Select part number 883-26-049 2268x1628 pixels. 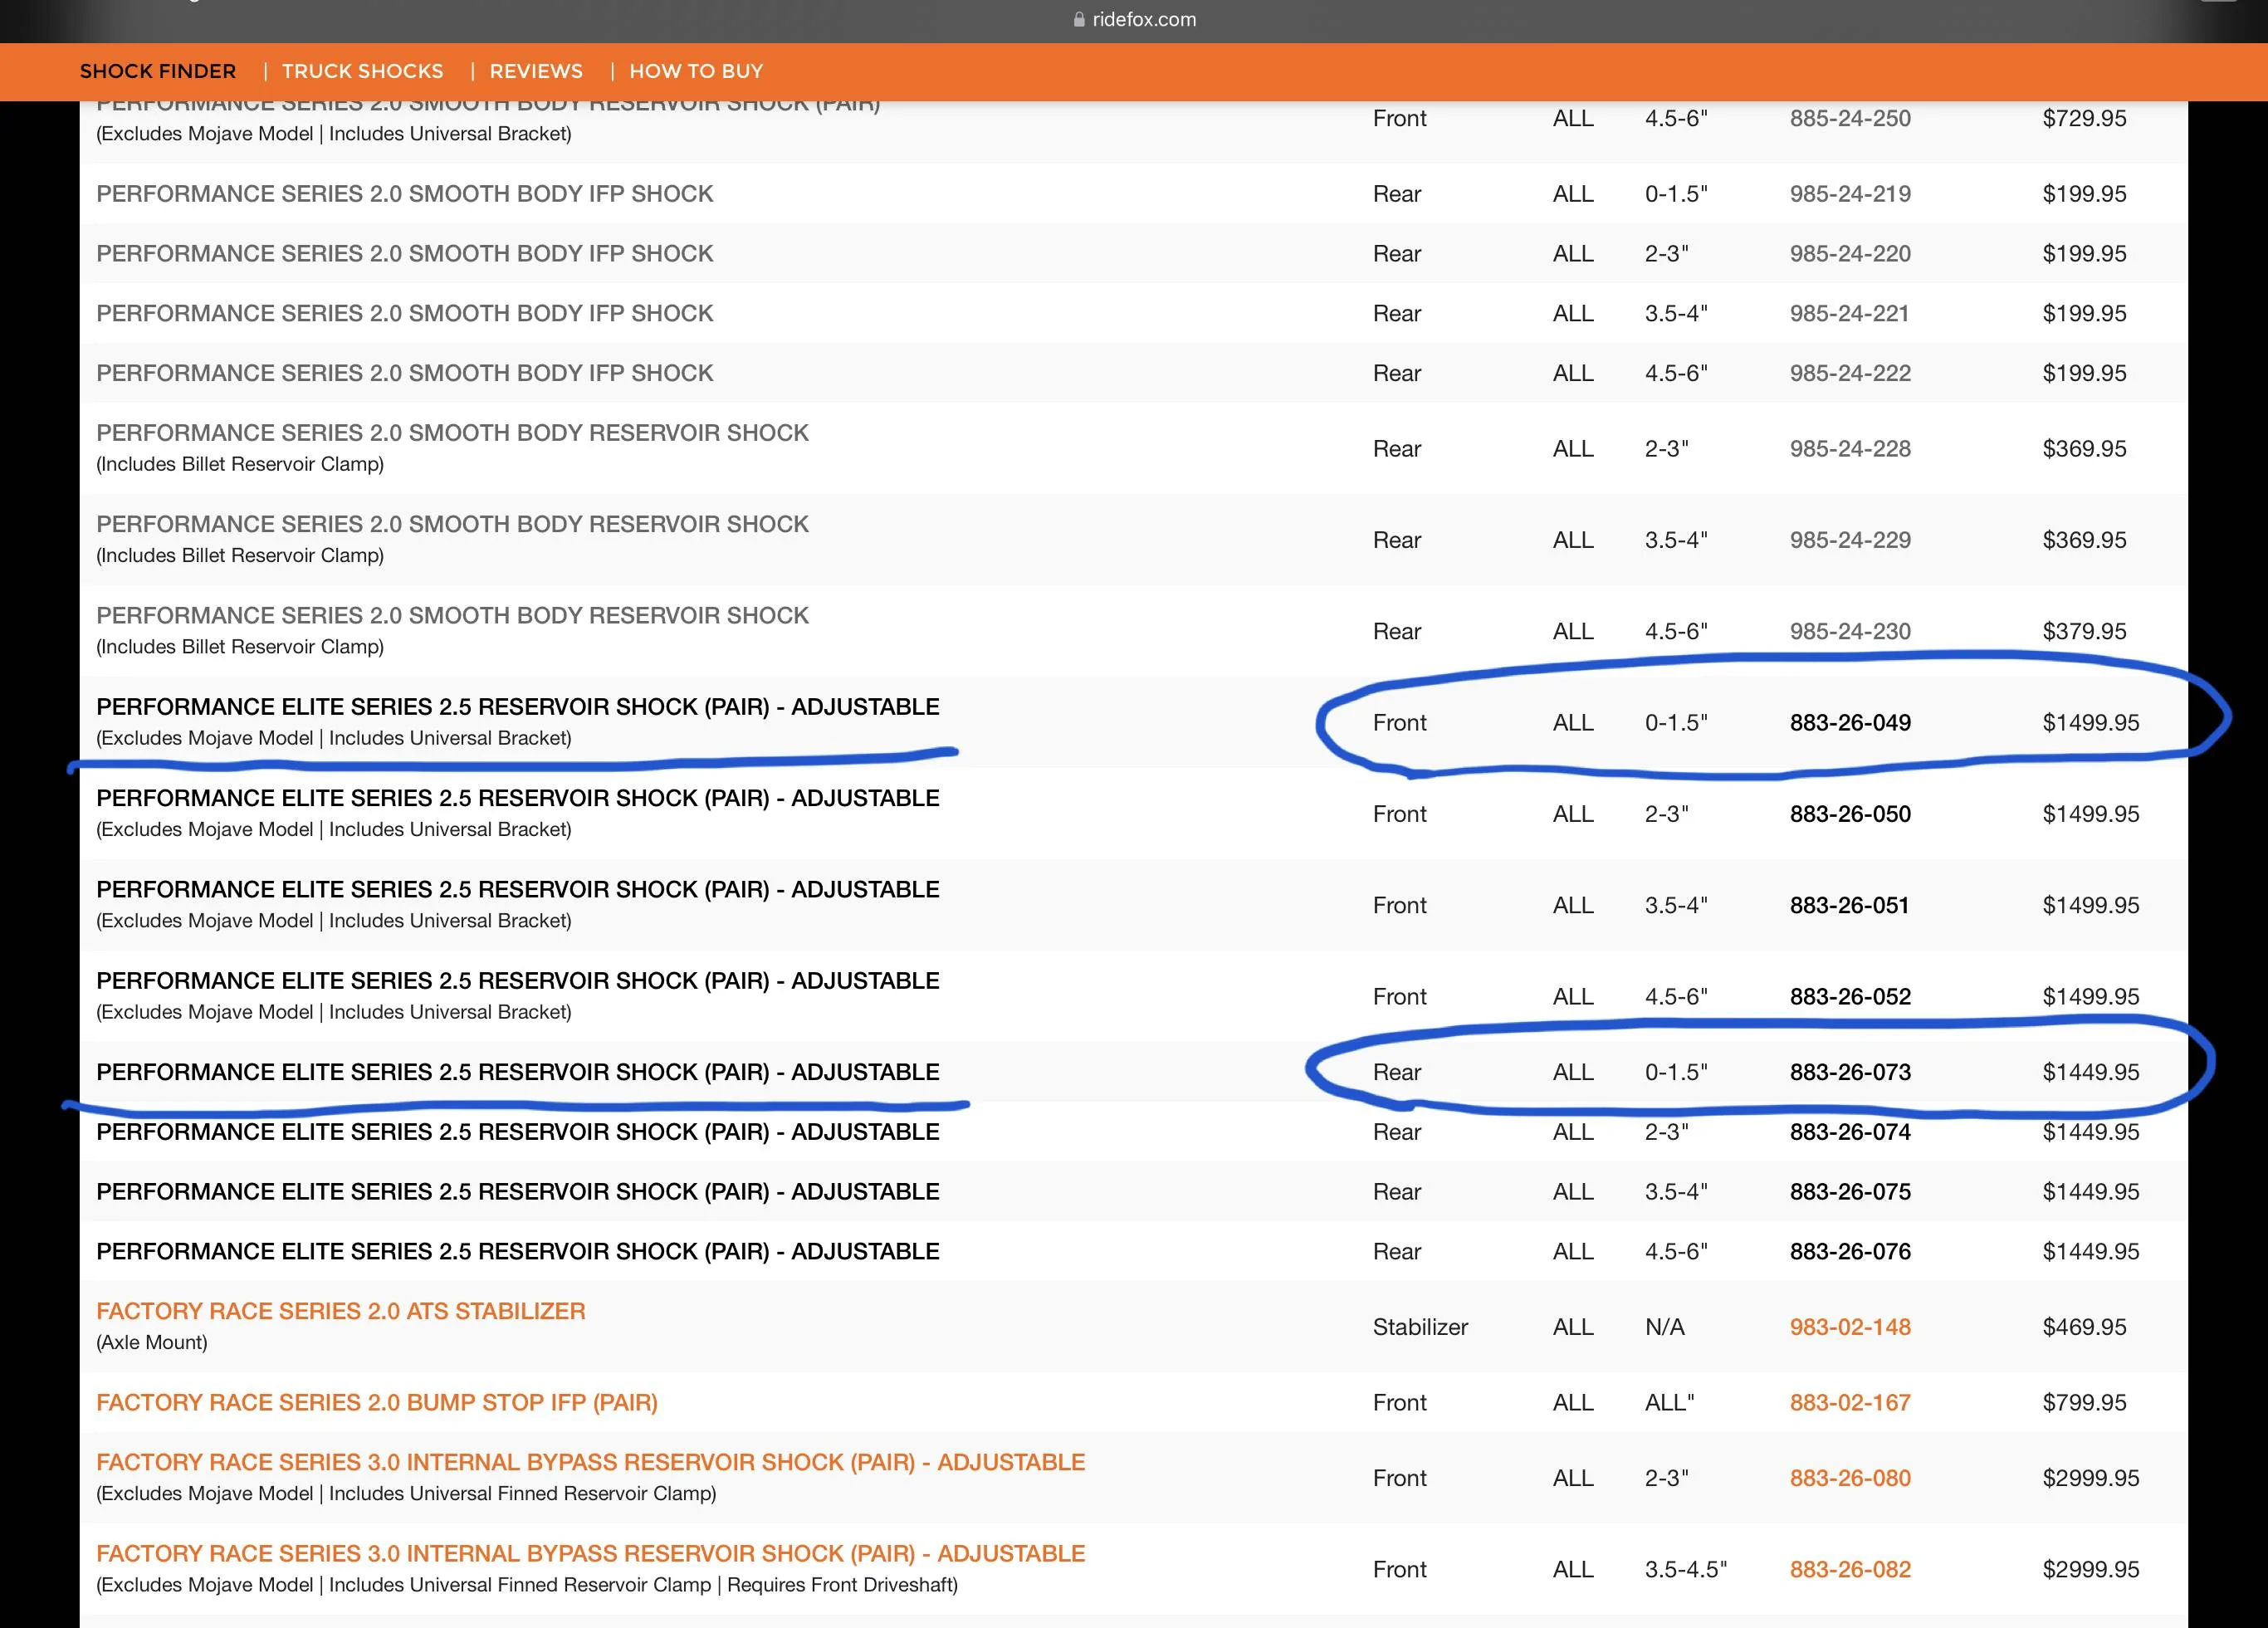tap(1850, 722)
